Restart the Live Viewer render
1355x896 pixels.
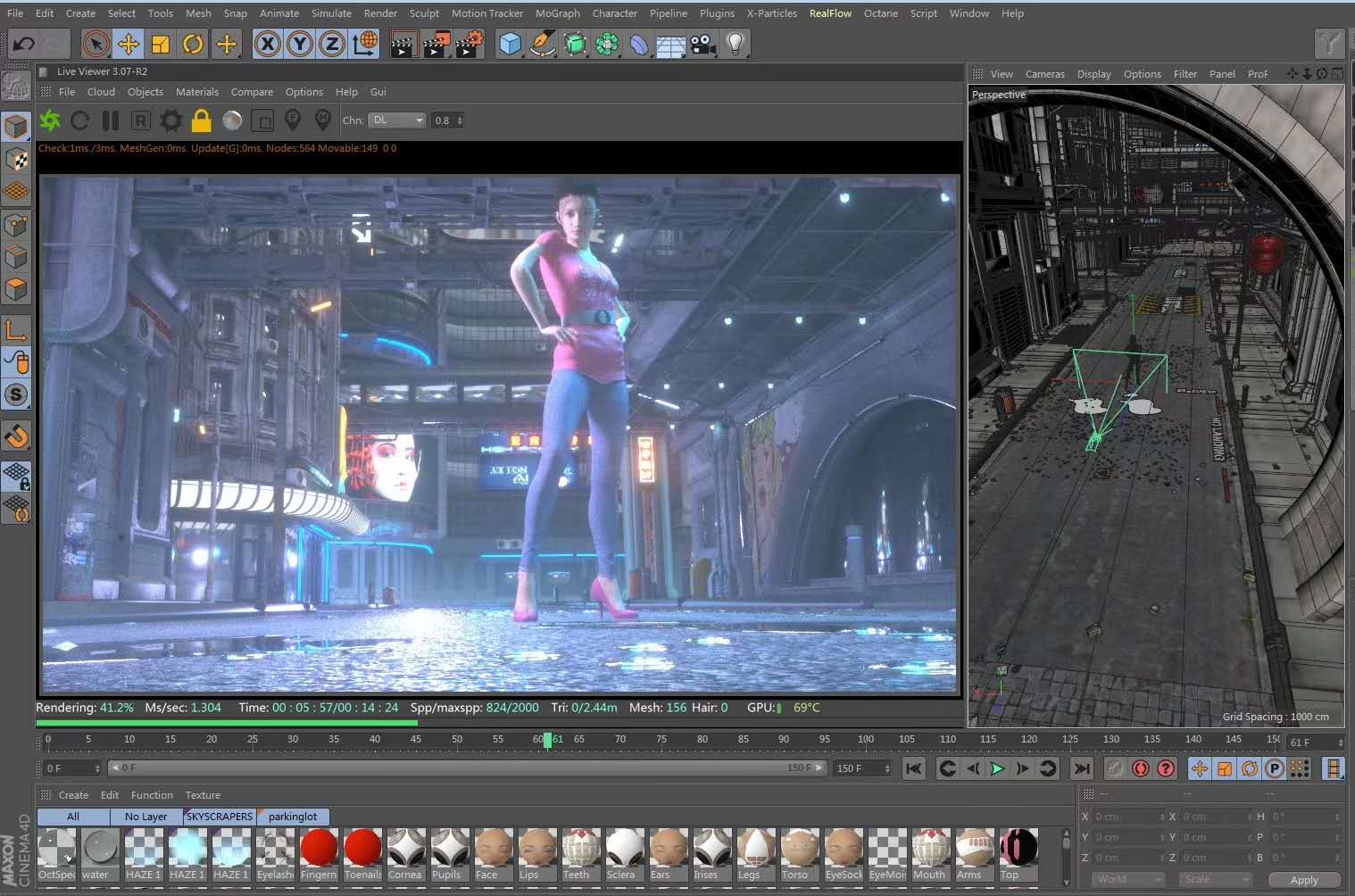[80, 120]
